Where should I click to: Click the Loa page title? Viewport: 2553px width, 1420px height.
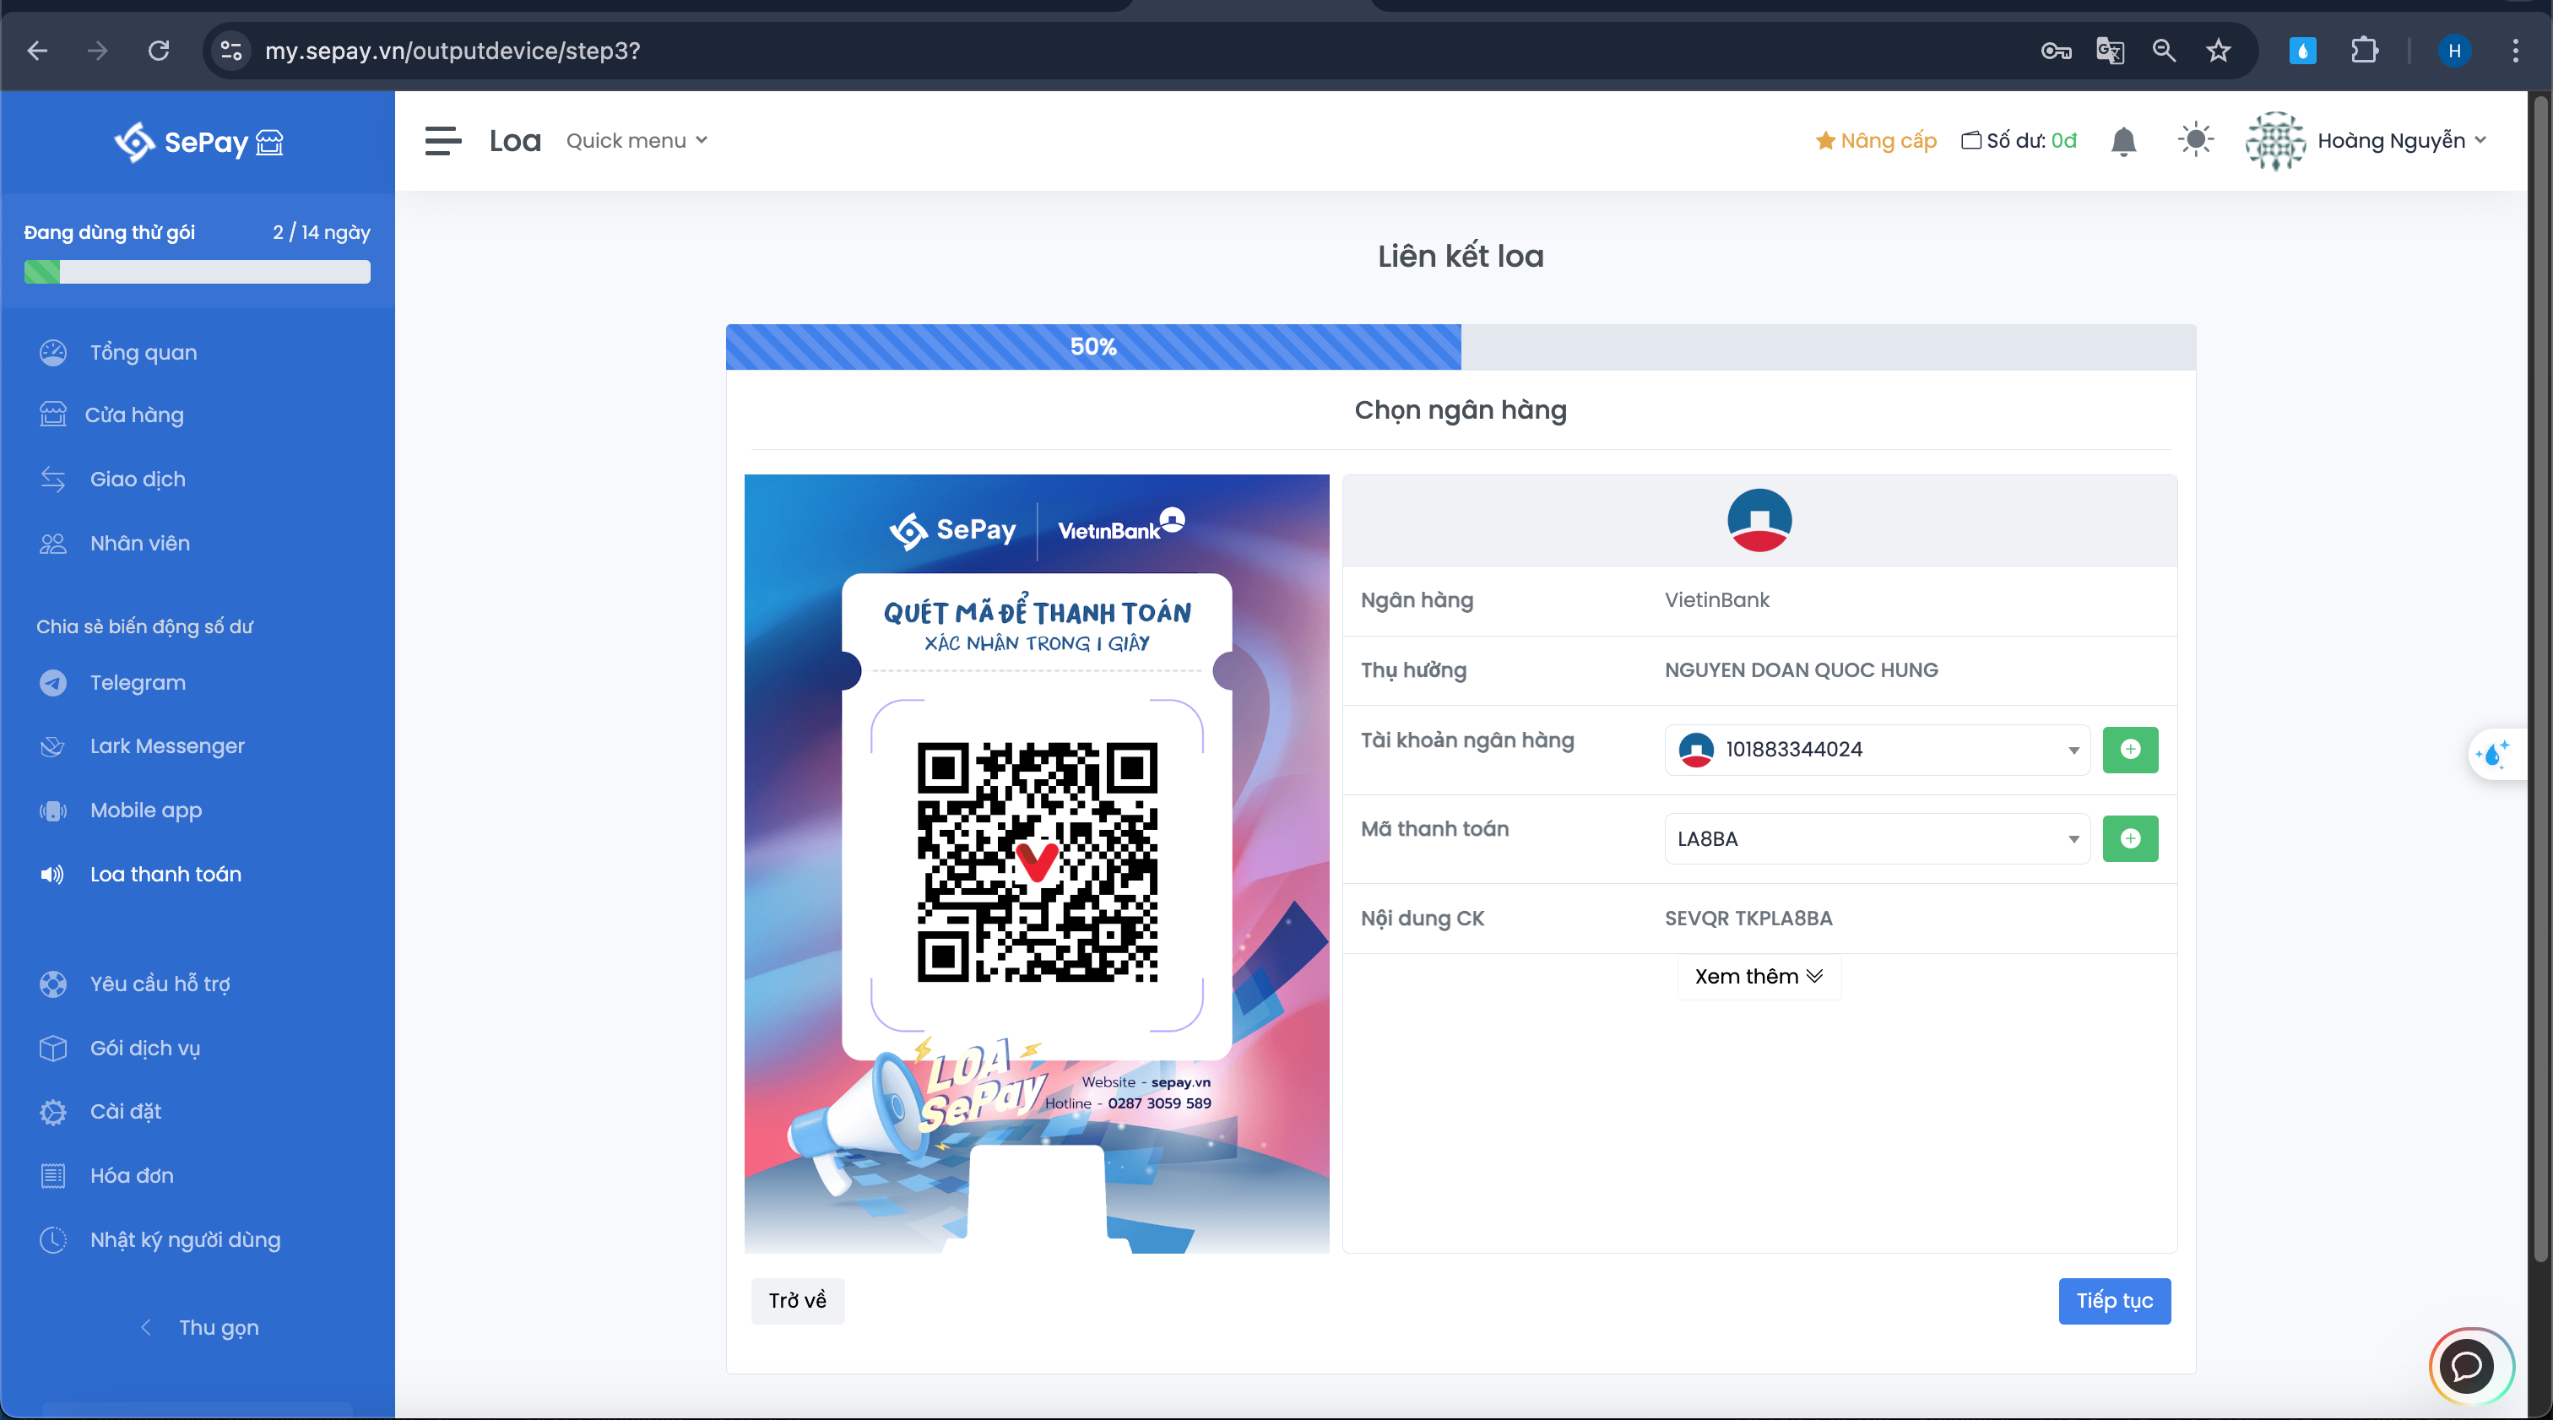(514, 141)
